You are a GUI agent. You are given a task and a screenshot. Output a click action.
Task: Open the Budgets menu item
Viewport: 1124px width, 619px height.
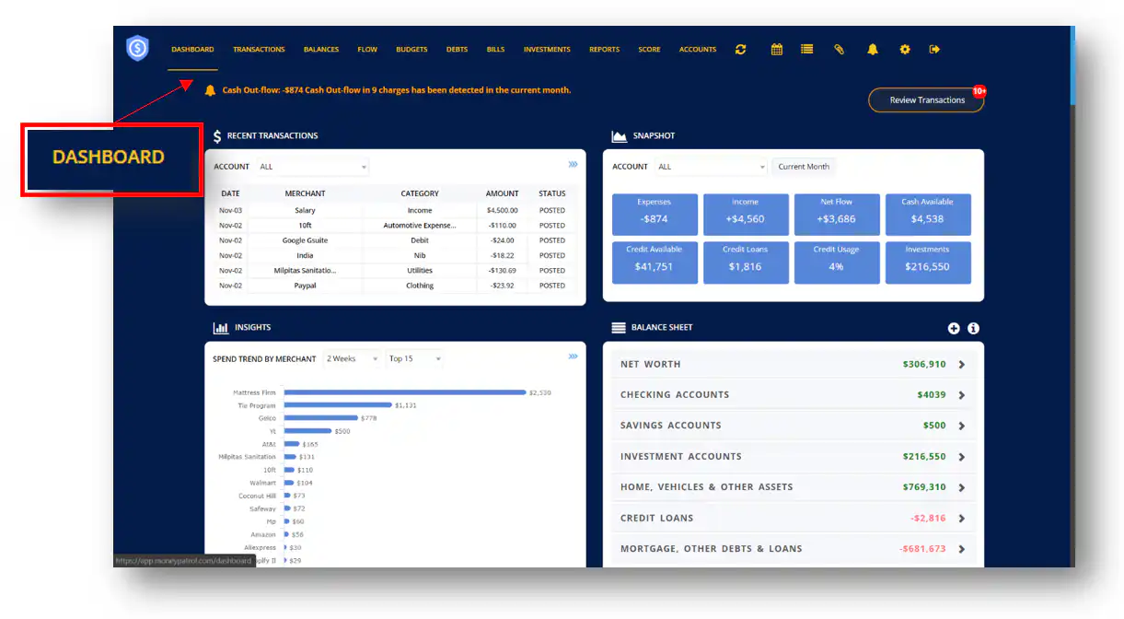(411, 50)
